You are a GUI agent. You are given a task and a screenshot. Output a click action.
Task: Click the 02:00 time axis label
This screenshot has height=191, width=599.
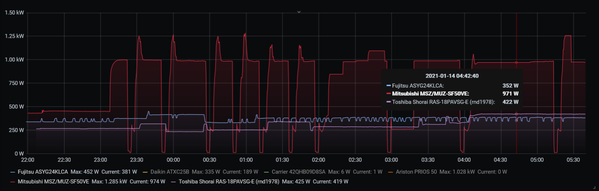(x=319, y=160)
